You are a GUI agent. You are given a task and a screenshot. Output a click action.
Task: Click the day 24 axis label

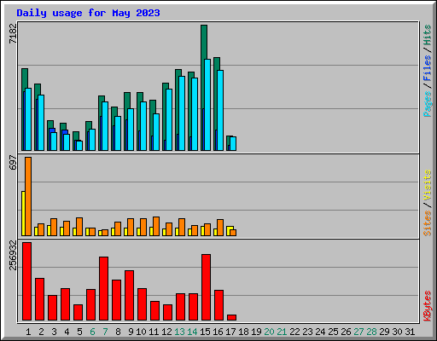(320, 332)
